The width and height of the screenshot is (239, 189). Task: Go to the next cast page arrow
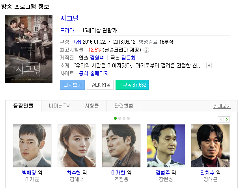pos(227,119)
